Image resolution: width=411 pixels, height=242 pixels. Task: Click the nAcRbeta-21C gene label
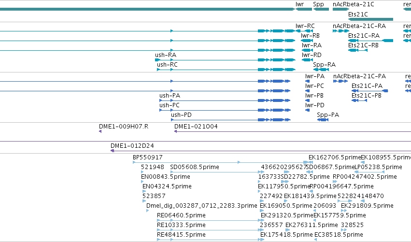(354, 4)
